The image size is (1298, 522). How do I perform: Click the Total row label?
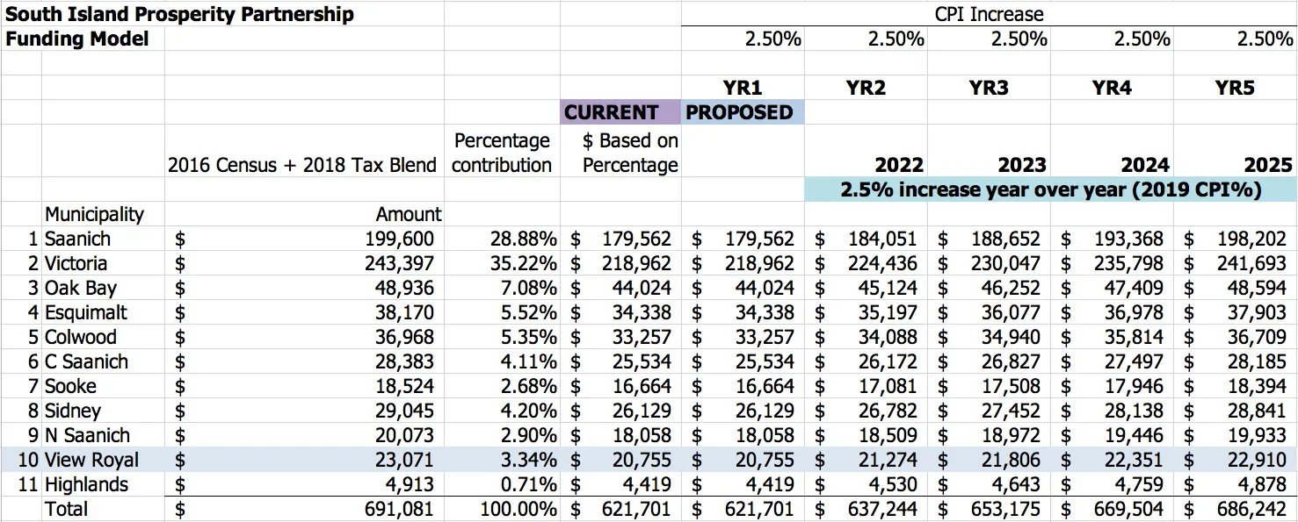(66, 509)
